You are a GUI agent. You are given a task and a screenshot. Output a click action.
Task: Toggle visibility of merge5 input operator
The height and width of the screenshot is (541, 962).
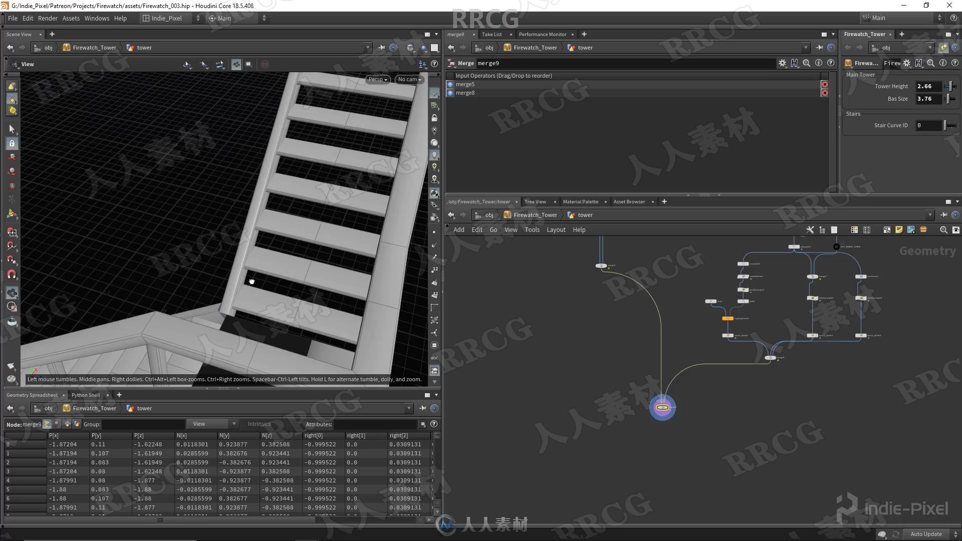tap(451, 84)
